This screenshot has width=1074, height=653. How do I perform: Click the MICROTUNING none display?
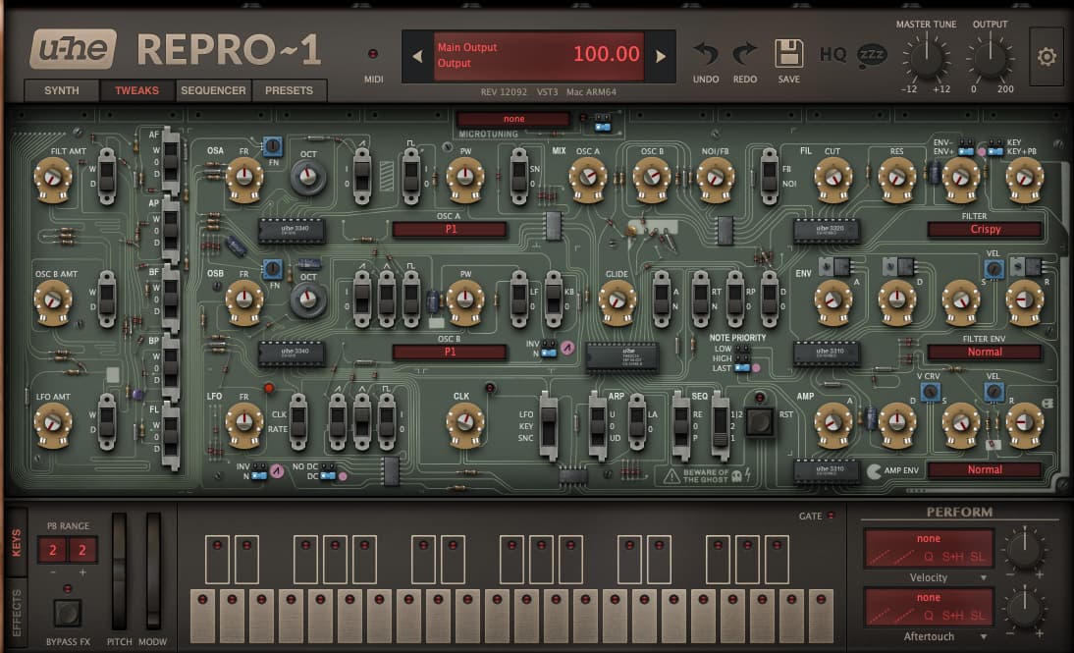pos(513,119)
